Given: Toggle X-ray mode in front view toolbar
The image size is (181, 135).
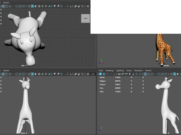Looking at the screenshot, I should point(75,74).
